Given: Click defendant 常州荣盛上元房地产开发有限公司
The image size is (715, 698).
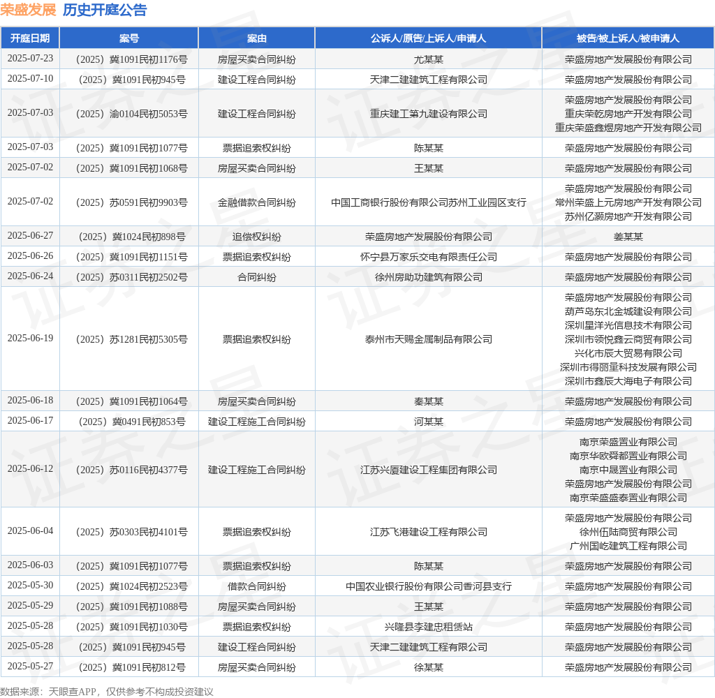Looking at the screenshot, I should [x=628, y=202].
